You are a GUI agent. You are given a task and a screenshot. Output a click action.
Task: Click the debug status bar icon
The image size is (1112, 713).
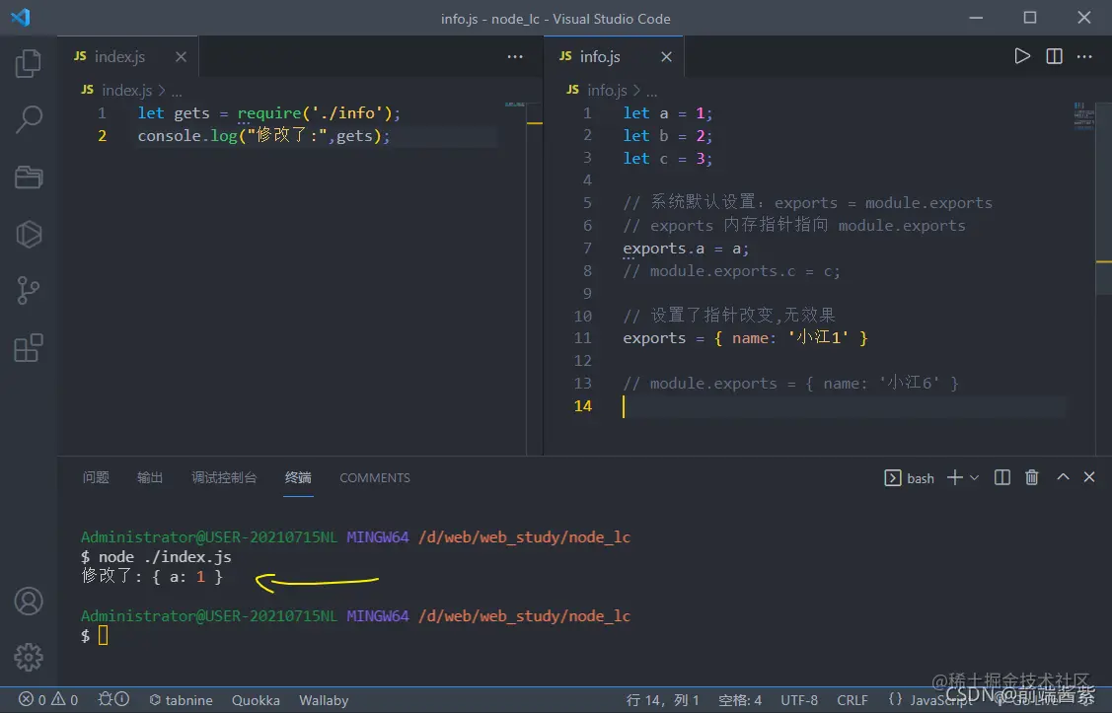tap(112, 699)
